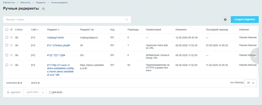This screenshot has width=262, height=105.
Task: Open the #^/([^.?]*[^/.?])$# redirect link
Action: tap(56, 55)
